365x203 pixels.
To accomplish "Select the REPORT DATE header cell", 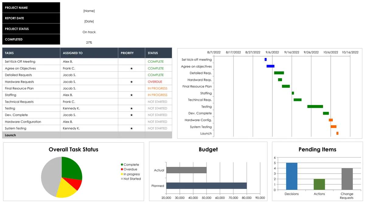I will (31, 18).
